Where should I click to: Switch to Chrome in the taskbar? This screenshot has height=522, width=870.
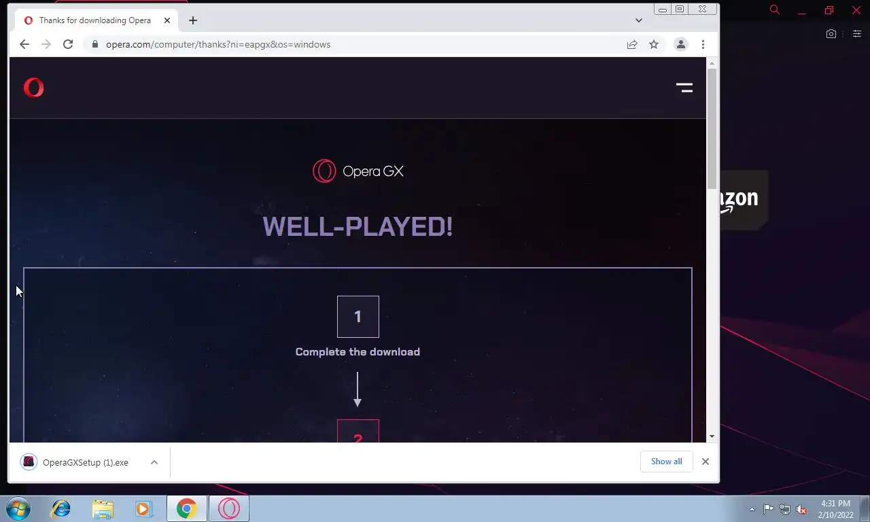point(187,508)
